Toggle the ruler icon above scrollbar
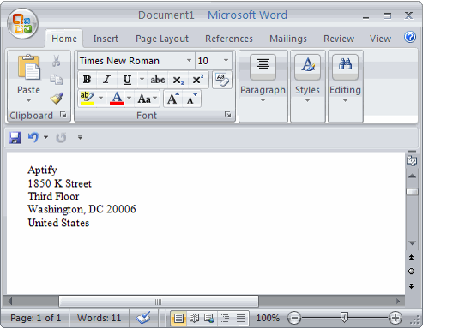Screen dimensions: 453x335 (x=412, y=160)
